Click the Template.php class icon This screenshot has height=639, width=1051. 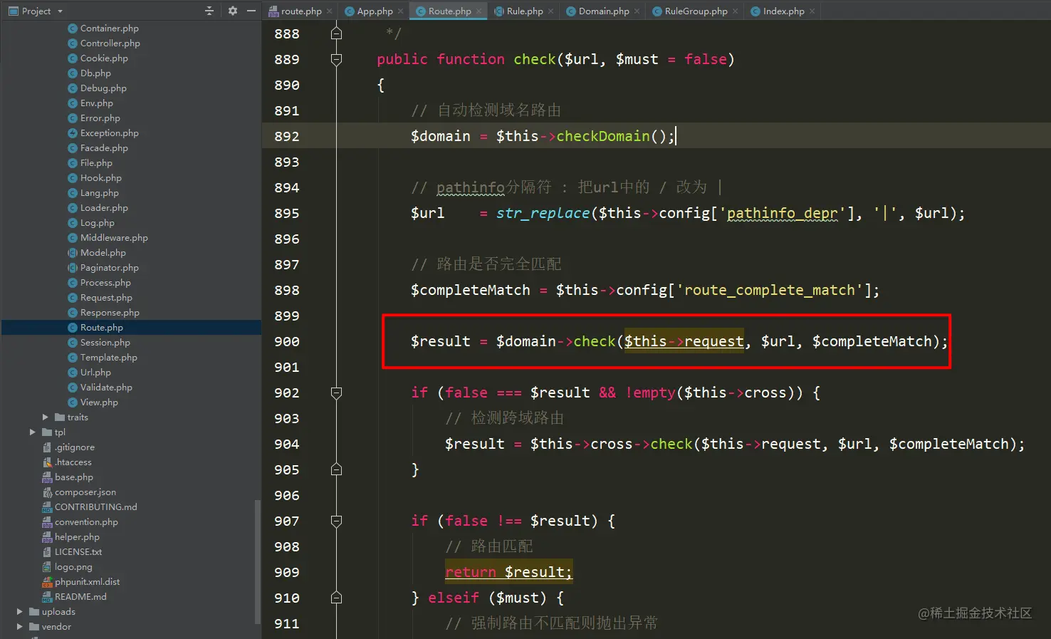pyautogui.click(x=73, y=358)
